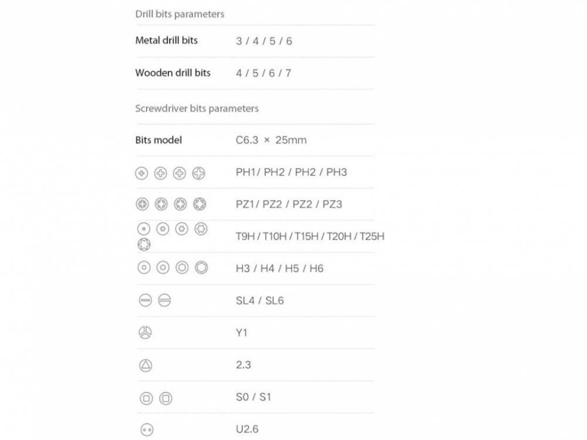Click the first hex bit icon in H row
Image resolution: width=587 pixels, height=440 pixels.
point(144,268)
